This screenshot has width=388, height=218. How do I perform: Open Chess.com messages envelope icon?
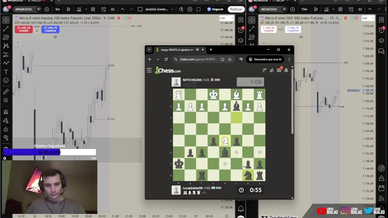pos(279,70)
